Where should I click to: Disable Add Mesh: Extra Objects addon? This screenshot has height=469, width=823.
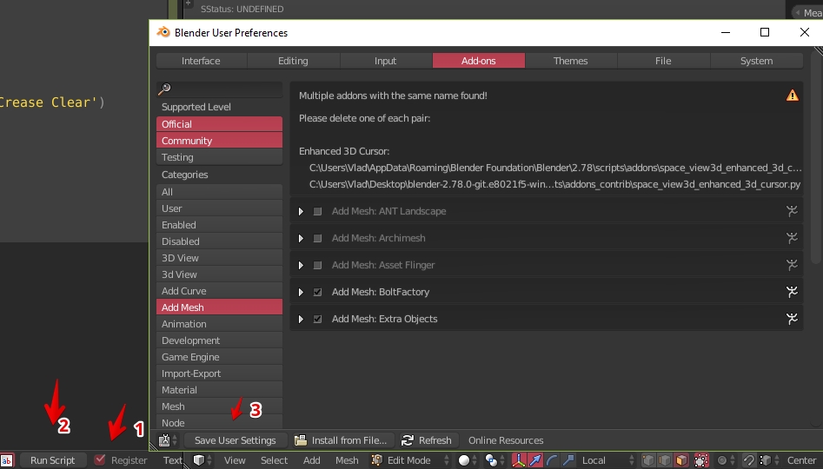pyautogui.click(x=317, y=319)
